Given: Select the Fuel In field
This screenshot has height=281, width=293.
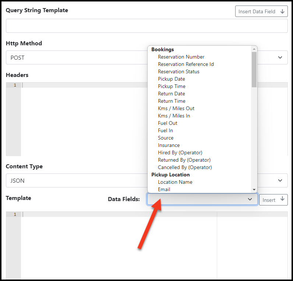Looking at the screenshot, I should click(165, 130).
